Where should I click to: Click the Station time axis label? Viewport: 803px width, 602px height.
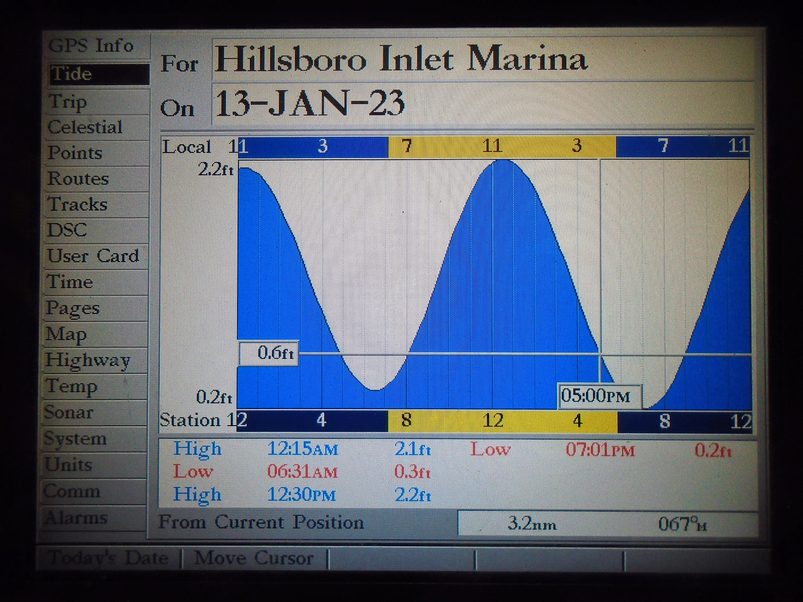coord(189,420)
